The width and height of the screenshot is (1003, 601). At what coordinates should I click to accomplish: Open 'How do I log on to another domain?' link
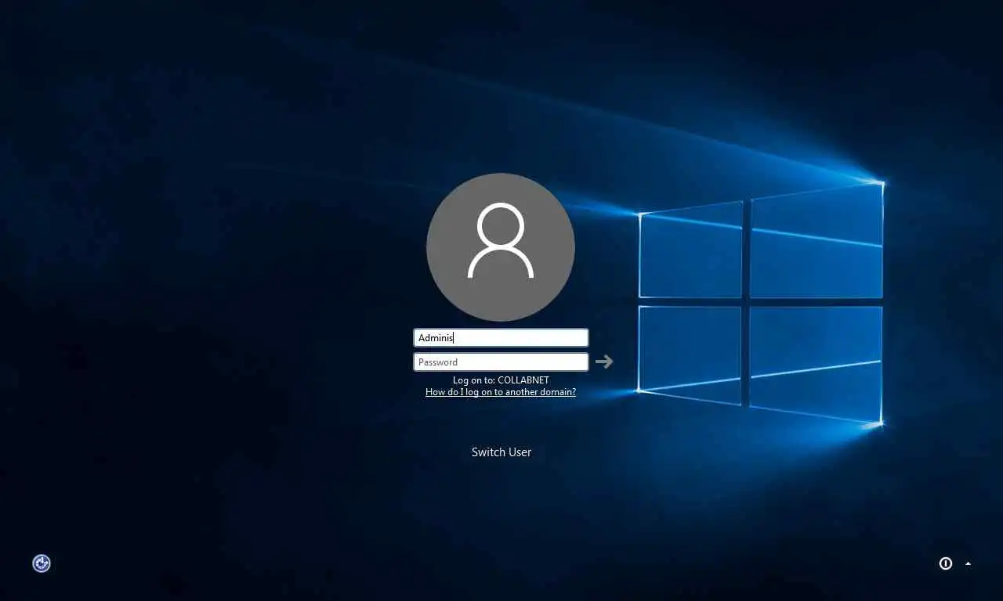coord(501,392)
